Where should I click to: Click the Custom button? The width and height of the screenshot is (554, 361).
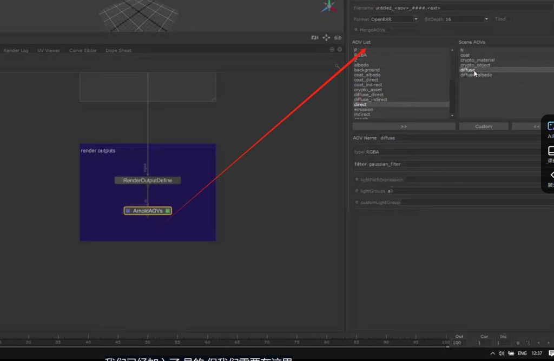[x=483, y=126]
